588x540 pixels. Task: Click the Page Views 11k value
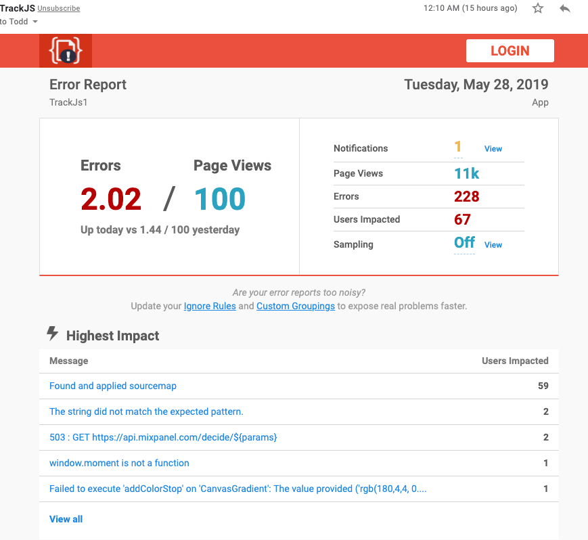(x=466, y=174)
